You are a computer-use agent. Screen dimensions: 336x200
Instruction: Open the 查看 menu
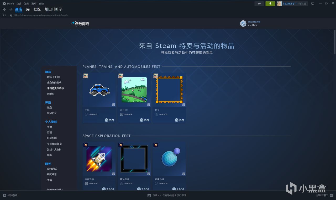point(19,4)
